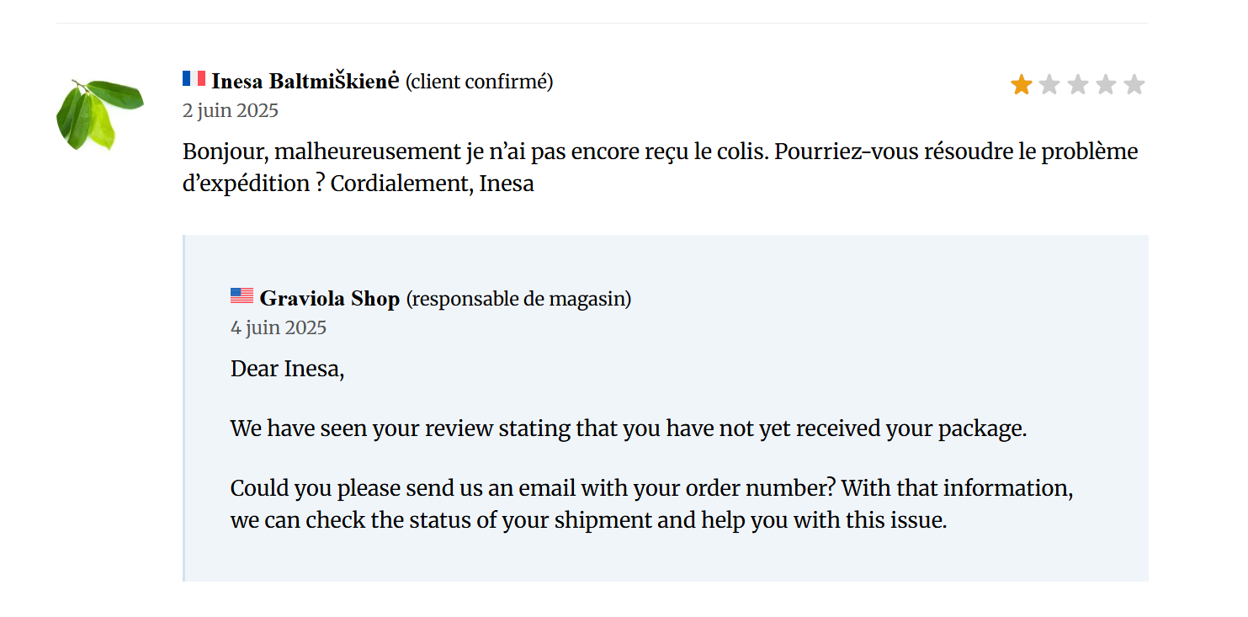Click reviewer name Inesa Baltmiškienė
Screen dimensions: 1248x617
(305, 82)
